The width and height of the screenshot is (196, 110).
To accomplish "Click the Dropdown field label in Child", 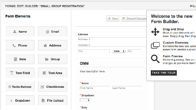I will pos(88,95).
